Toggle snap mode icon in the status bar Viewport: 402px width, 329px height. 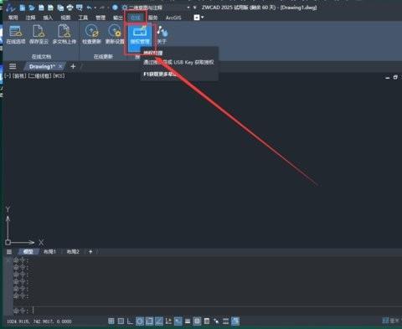(121, 321)
